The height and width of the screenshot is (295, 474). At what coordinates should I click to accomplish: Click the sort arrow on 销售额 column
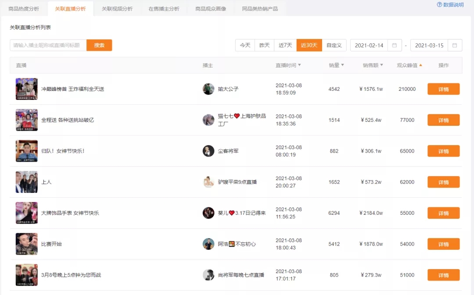coord(382,65)
